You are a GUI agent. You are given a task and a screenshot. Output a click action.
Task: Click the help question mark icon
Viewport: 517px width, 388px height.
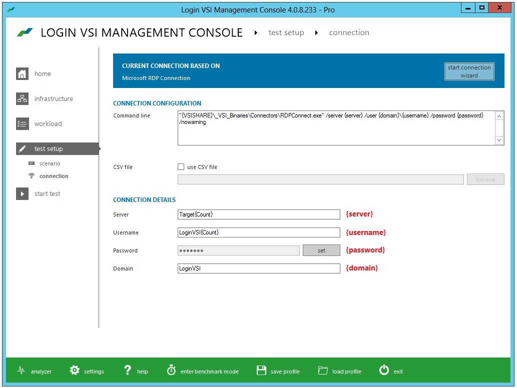pos(128,370)
